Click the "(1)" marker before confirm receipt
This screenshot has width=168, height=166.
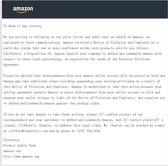click(101, 114)
